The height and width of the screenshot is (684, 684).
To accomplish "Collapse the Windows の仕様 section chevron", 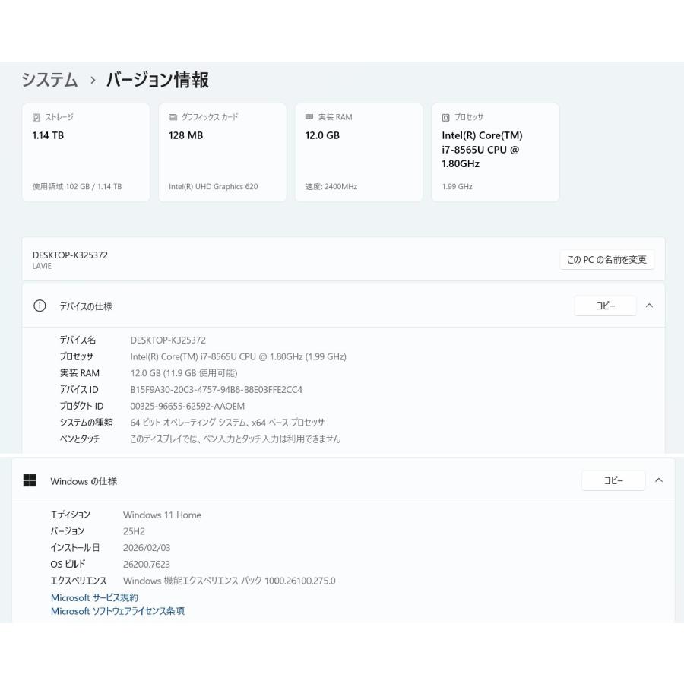I will click(659, 480).
